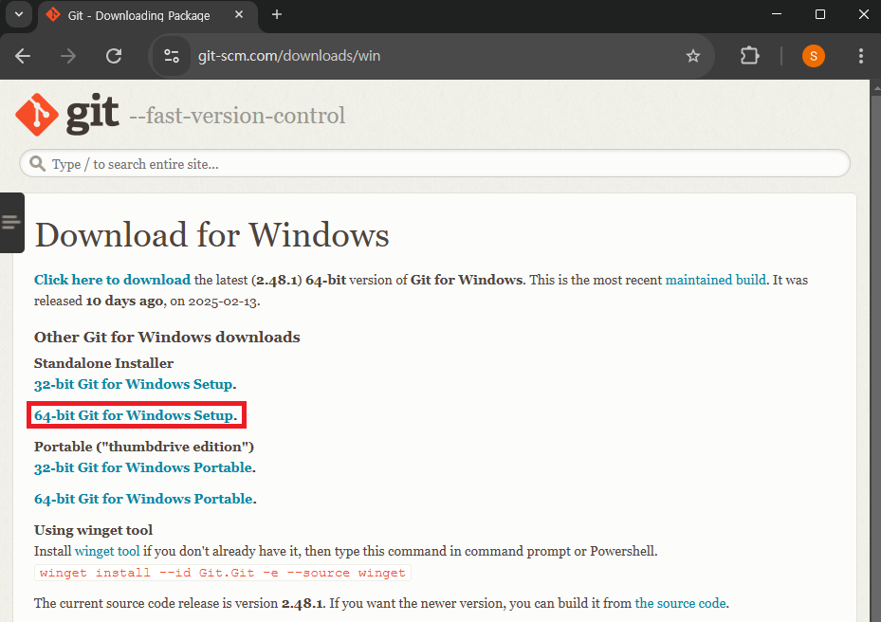Click the --fast-version-control tagline

[237, 116]
